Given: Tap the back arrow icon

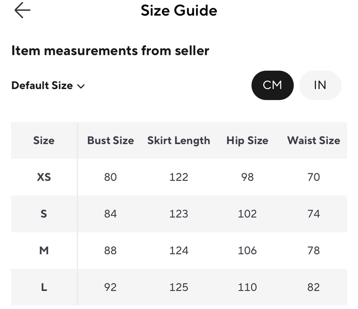Looking at the screenshot, I should click(22, 10).
